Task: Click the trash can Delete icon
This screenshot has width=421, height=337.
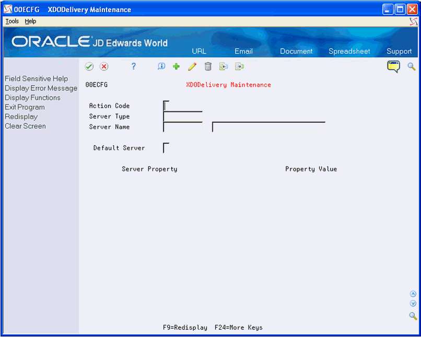Action: (x=208, y=66)
